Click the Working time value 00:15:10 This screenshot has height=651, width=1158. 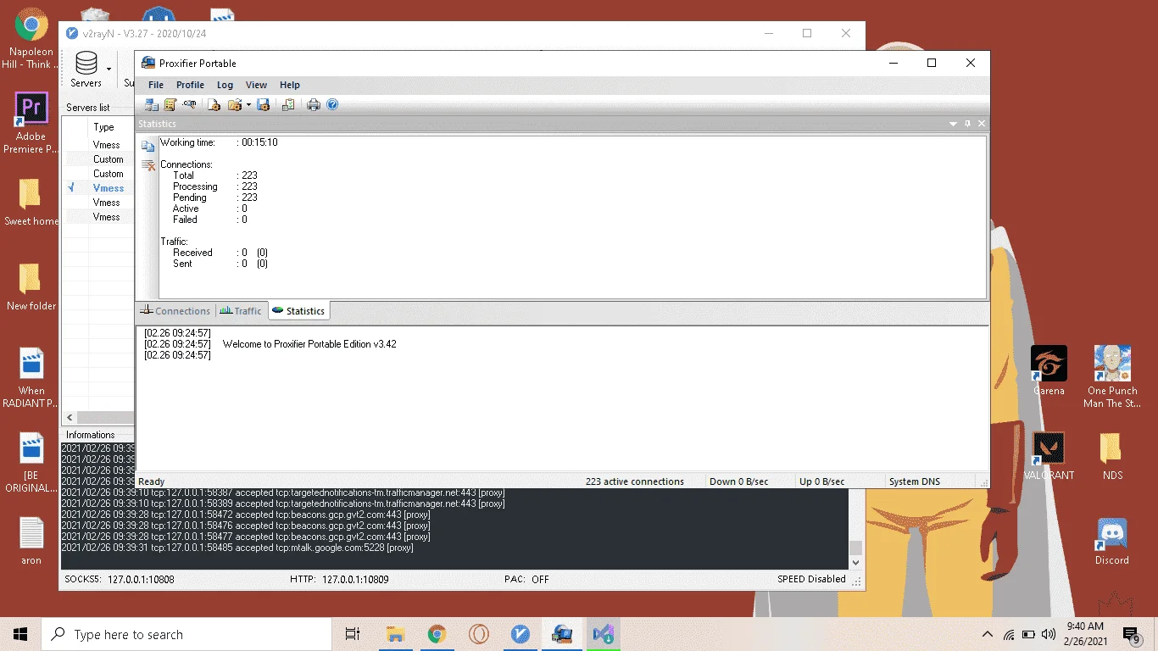[x=259, y=142]
